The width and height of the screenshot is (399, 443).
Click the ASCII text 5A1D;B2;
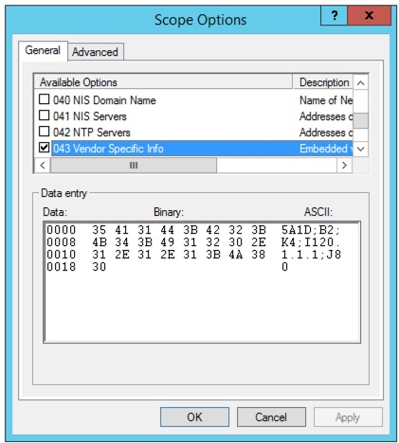pyautogui.click(x=311, y=230)
